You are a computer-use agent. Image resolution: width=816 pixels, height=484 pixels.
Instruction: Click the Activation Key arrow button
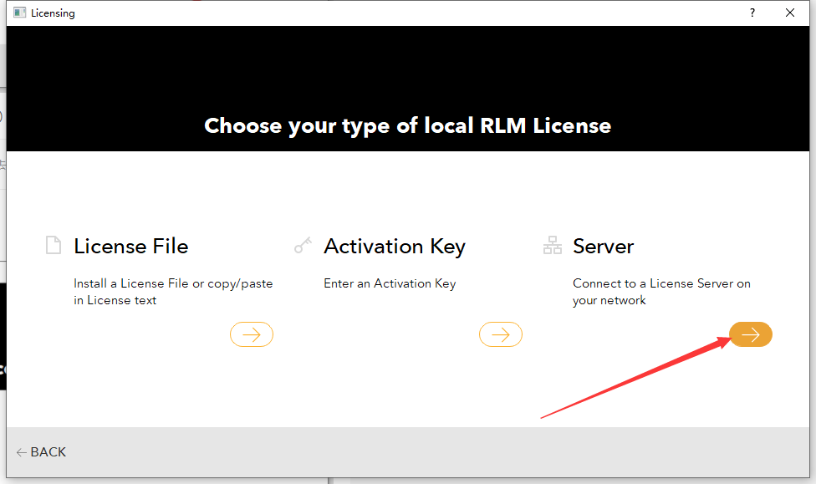pyautogui.click(x=501, y=334)
